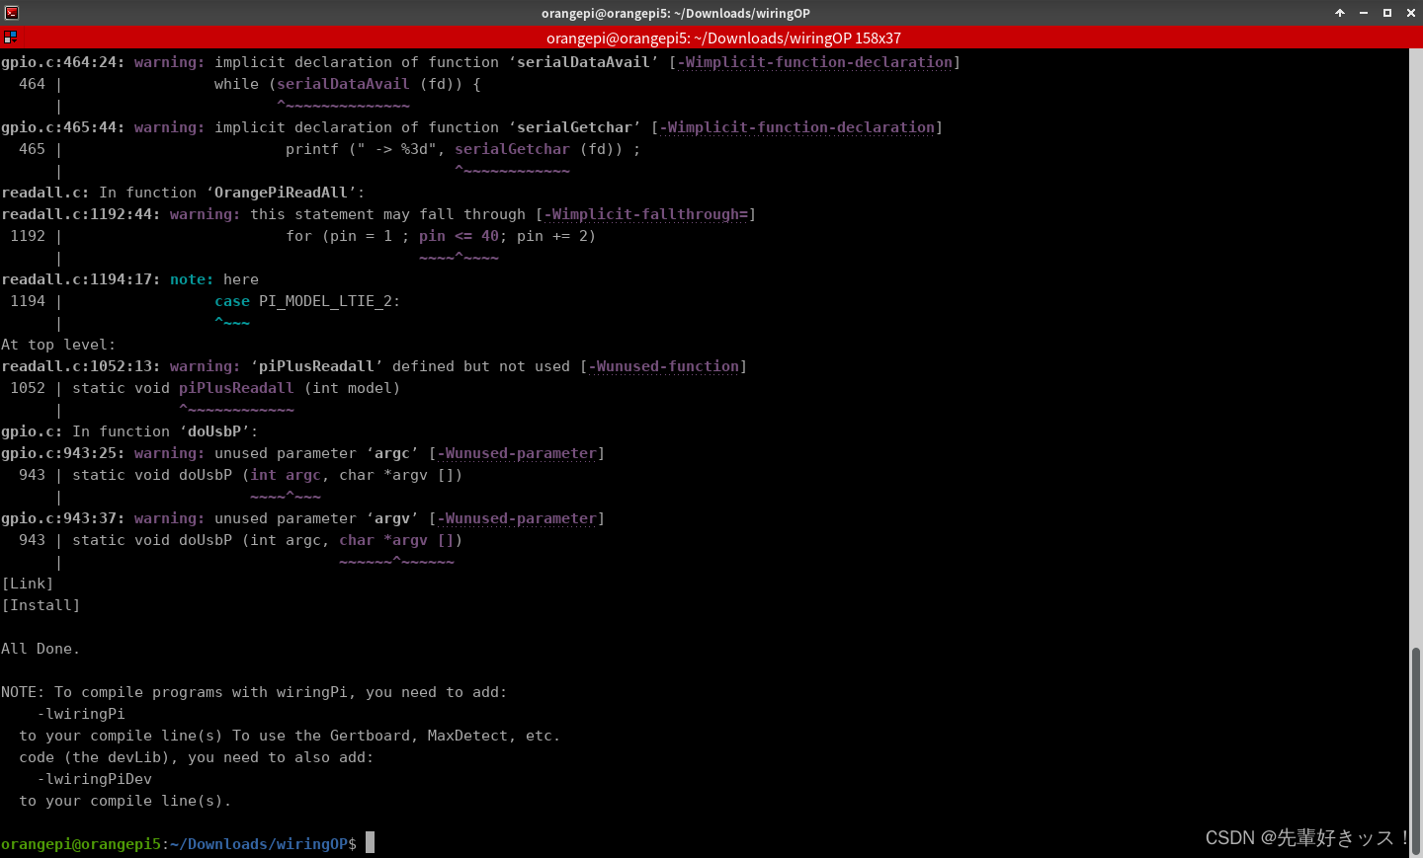Click "In function 'doUsbP'" line
This screenshot has width=1423, height=858.
pos(129,431)
